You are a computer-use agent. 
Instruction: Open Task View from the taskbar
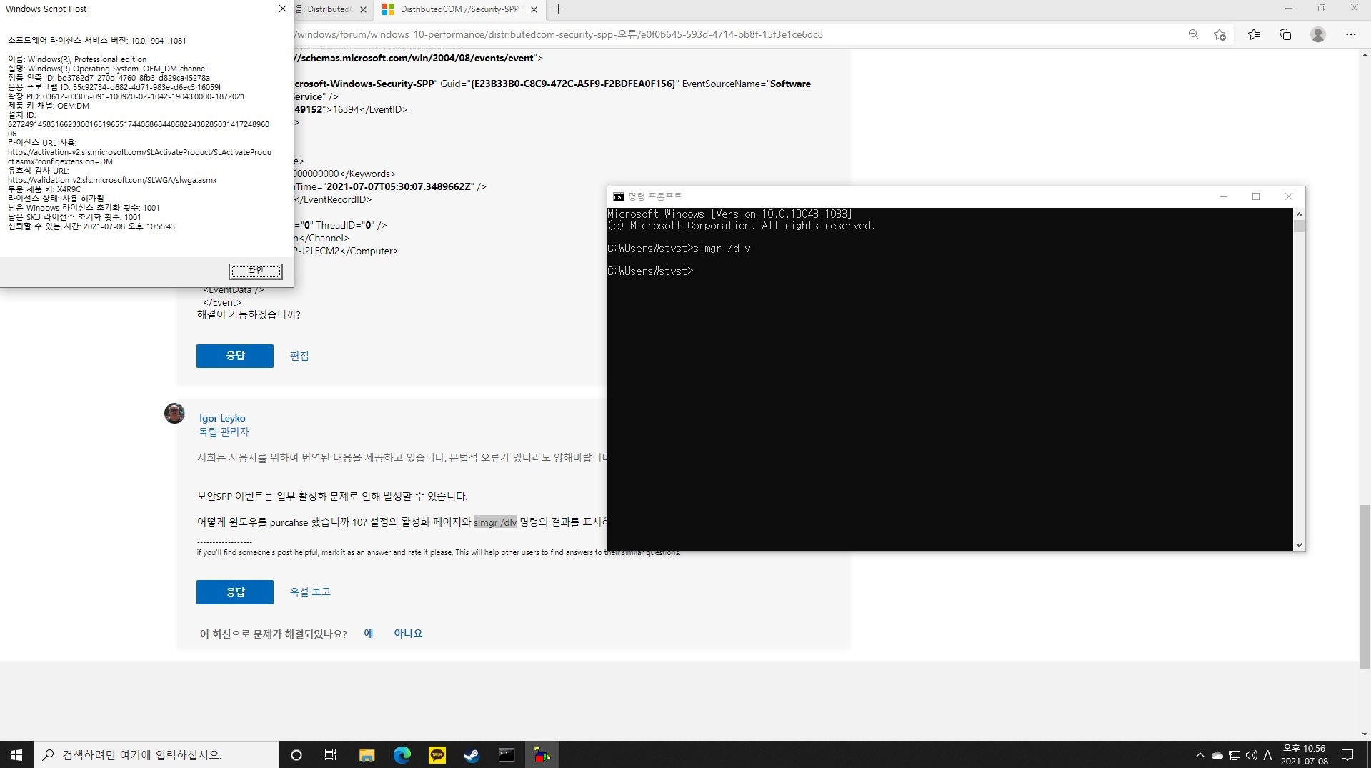[331, 754]
